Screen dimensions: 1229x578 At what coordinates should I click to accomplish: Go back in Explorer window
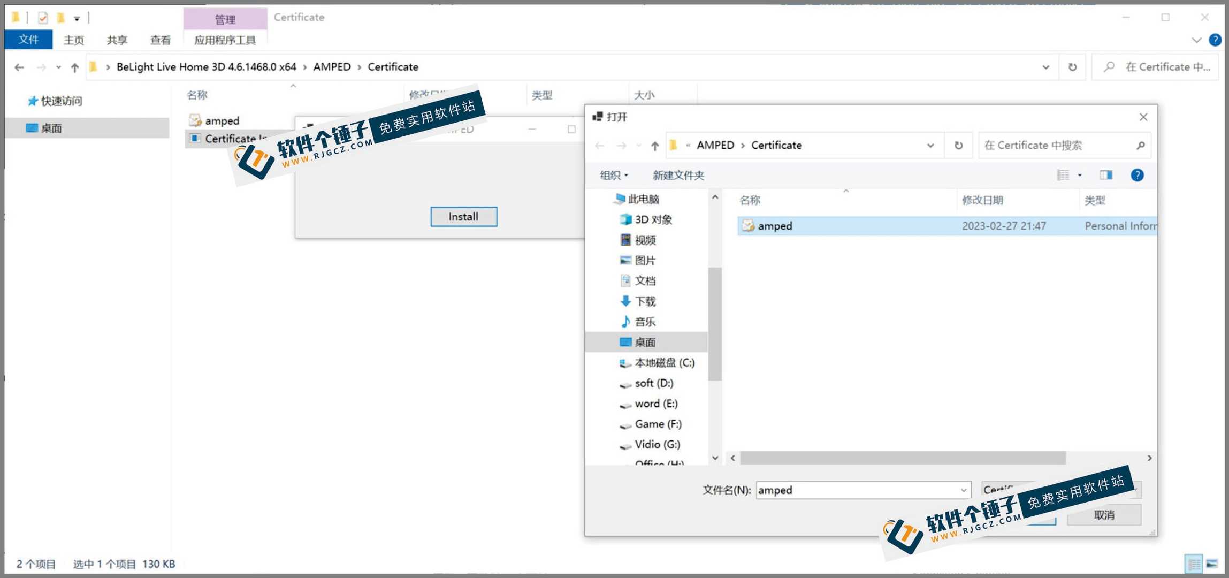point(20,67)
